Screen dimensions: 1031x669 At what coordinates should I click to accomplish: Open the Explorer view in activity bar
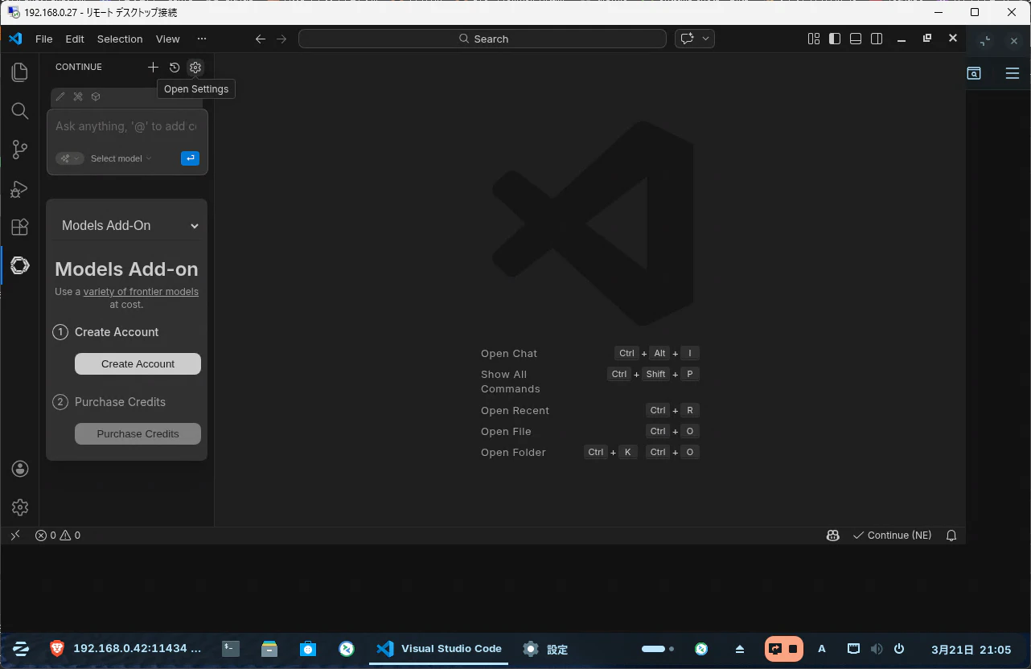tap(20, 72)
